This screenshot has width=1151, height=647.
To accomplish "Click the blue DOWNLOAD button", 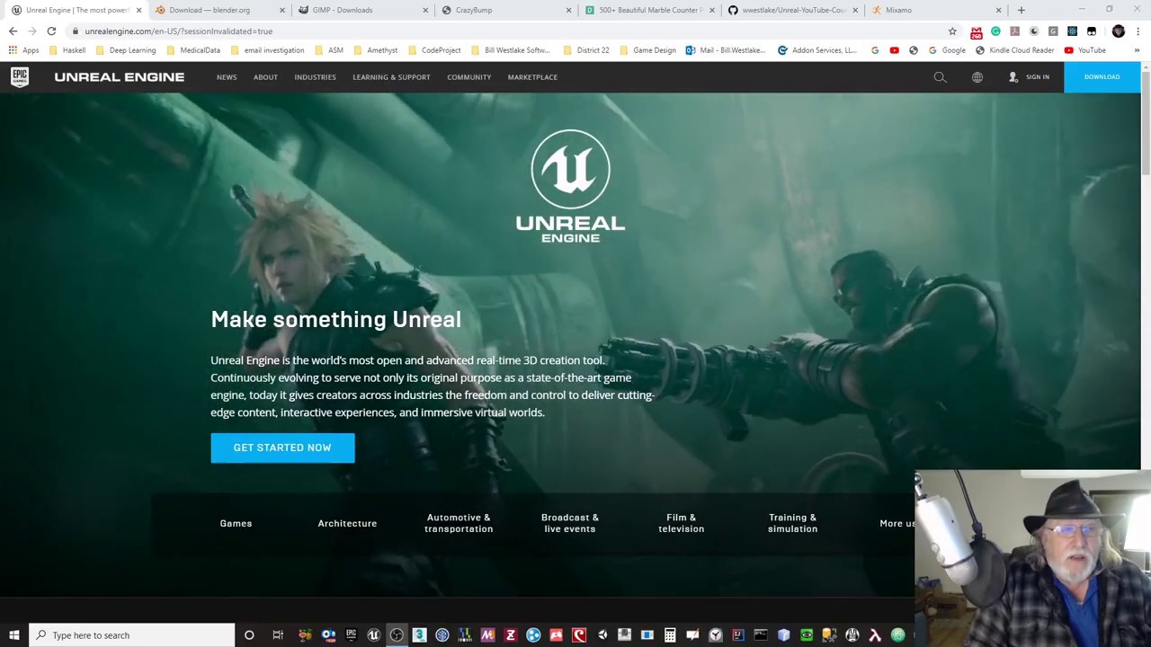I will pos(1102,77).
